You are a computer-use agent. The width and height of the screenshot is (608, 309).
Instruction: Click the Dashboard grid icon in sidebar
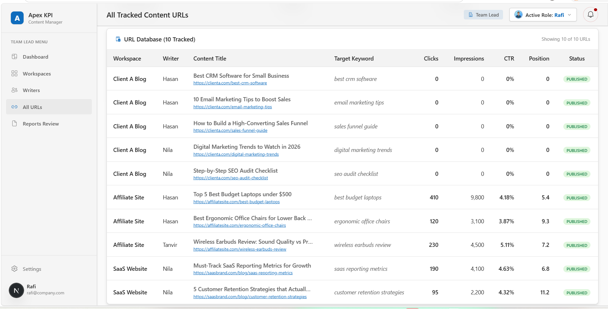(14, 57)
